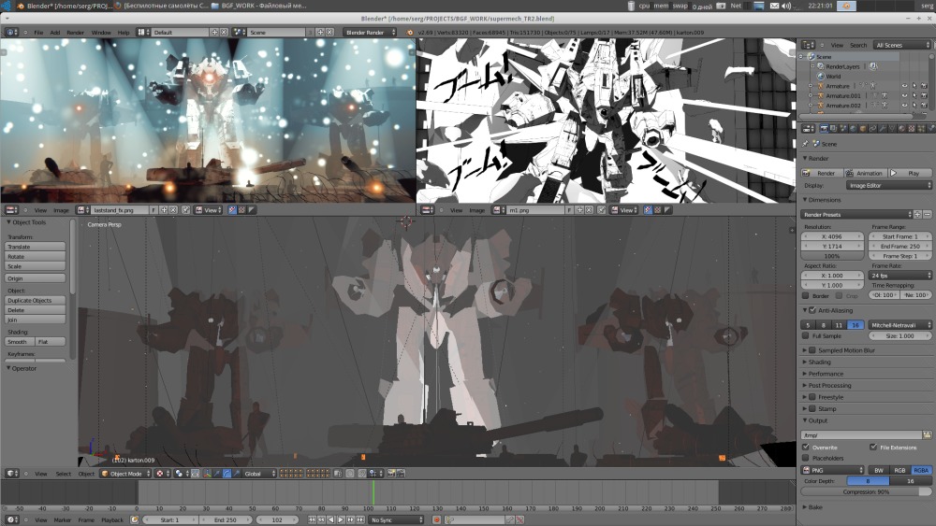
Task: Expand Performance panel
Action: (826, 374)
